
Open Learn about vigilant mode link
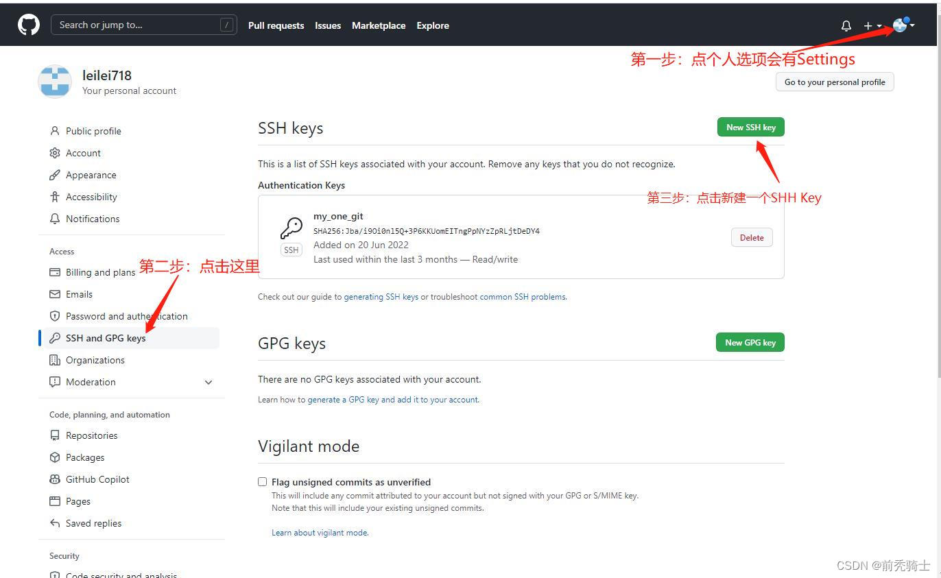(x=320, y=533)
